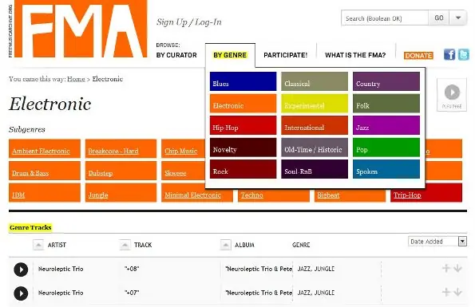Select the Pop genre tile
This screenshot has height=307, width=475.
pos(386,148)
